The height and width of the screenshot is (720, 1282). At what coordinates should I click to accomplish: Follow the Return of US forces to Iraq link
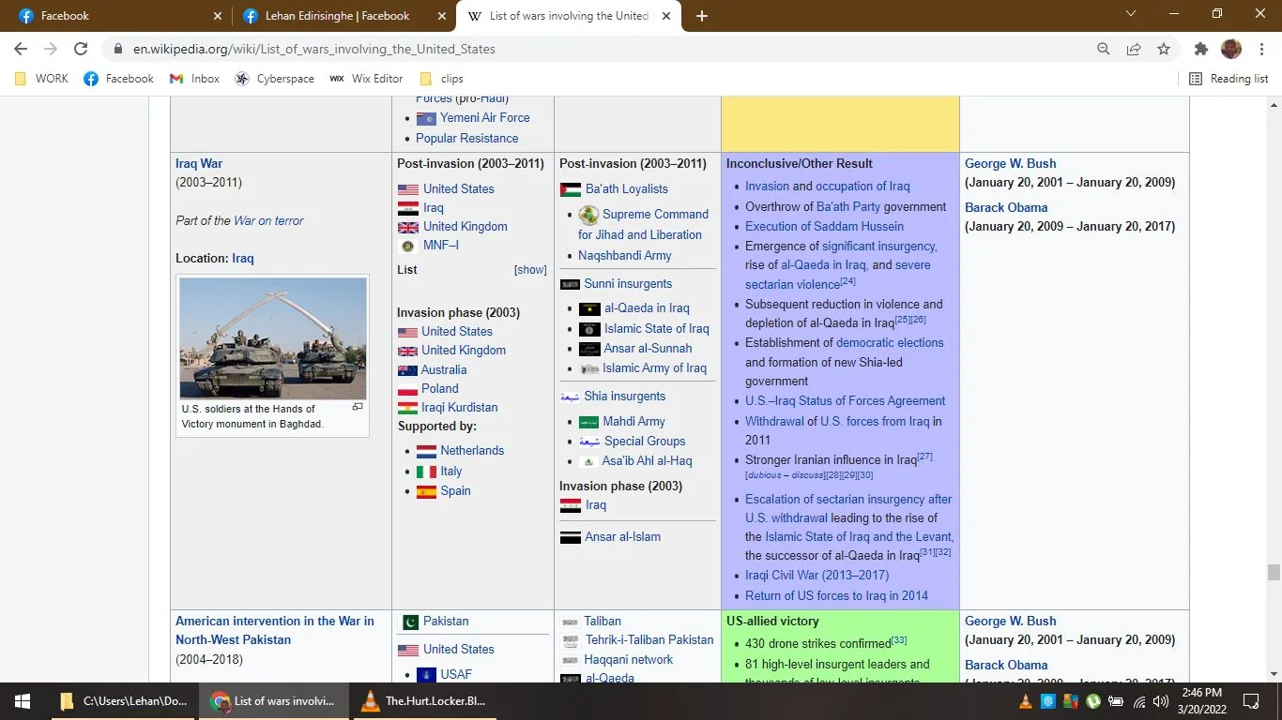(x=836, y=595)
